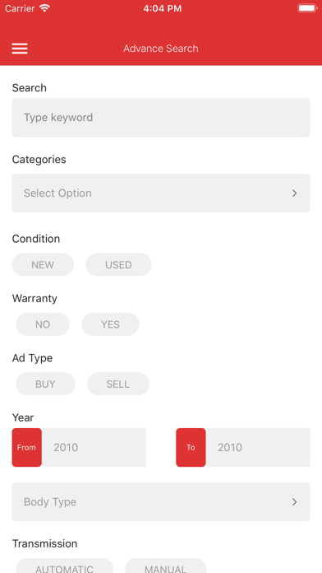Select the NEW condition option
The image size is (322, 573).
43,264
